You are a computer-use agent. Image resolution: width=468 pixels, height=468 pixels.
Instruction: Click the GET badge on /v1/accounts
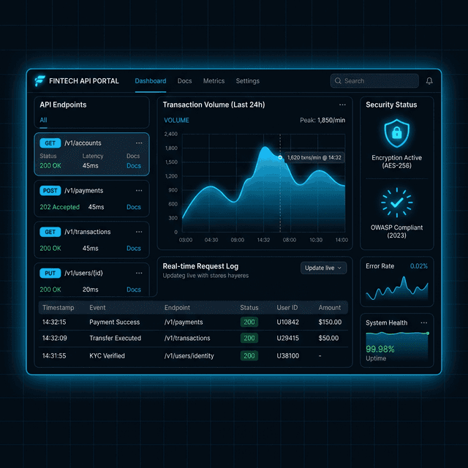(50, 143)
